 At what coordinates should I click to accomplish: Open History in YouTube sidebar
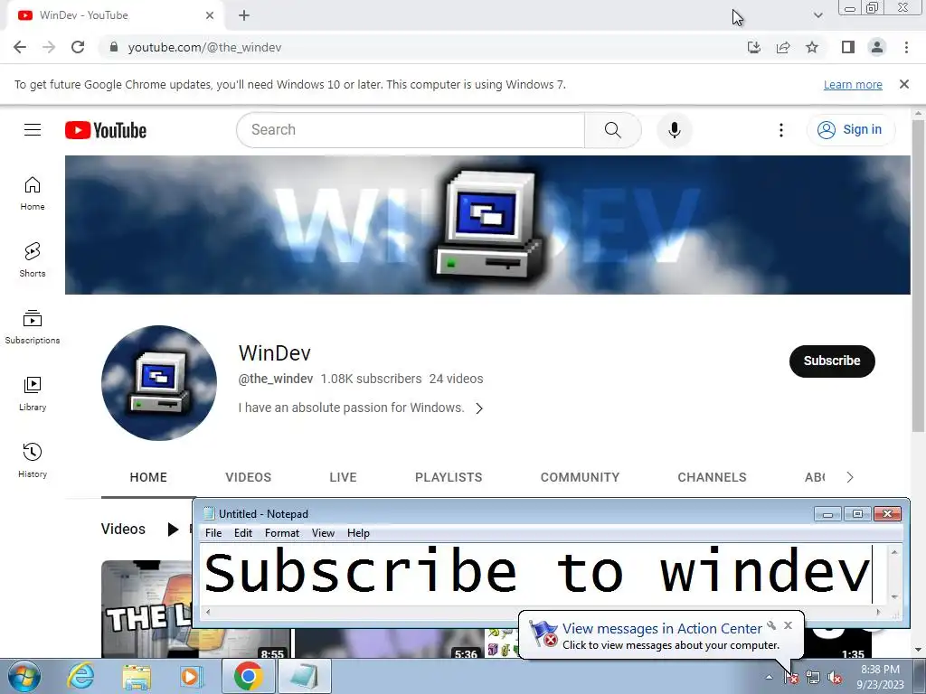33,460
